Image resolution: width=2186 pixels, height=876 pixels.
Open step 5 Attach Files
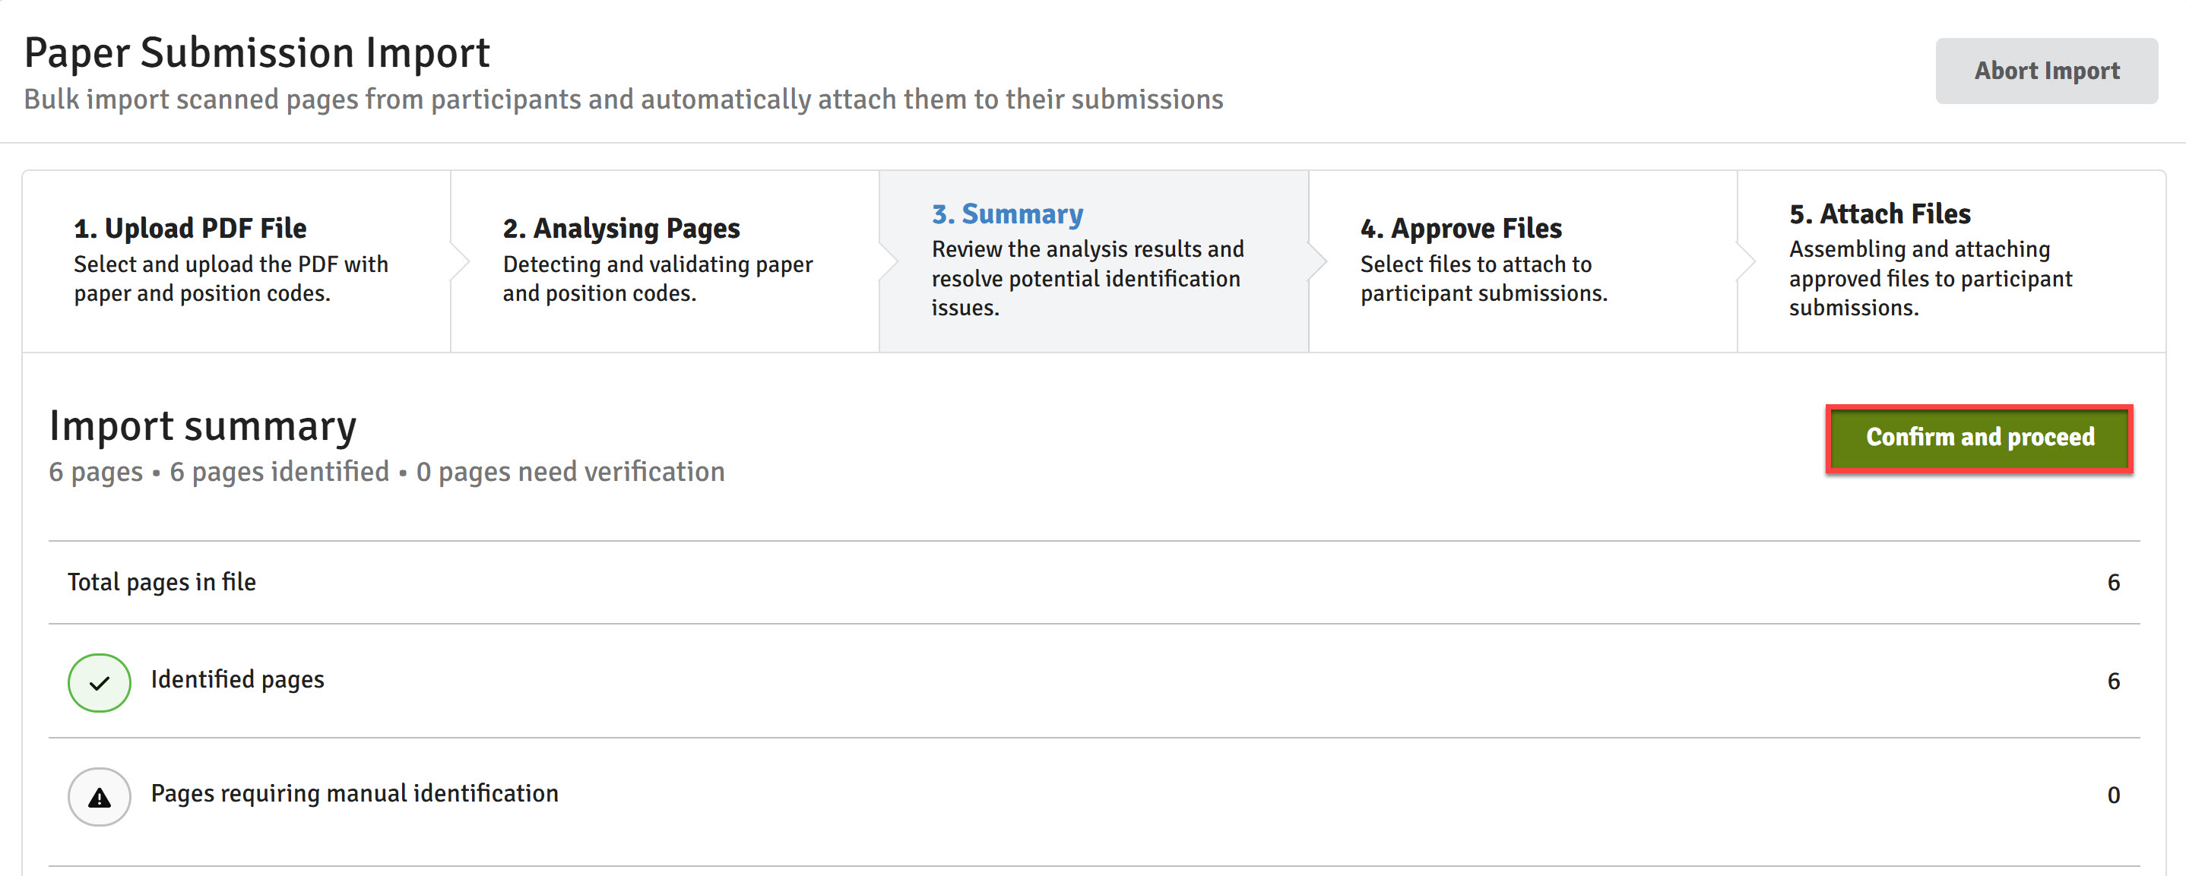coord(1952,261)
